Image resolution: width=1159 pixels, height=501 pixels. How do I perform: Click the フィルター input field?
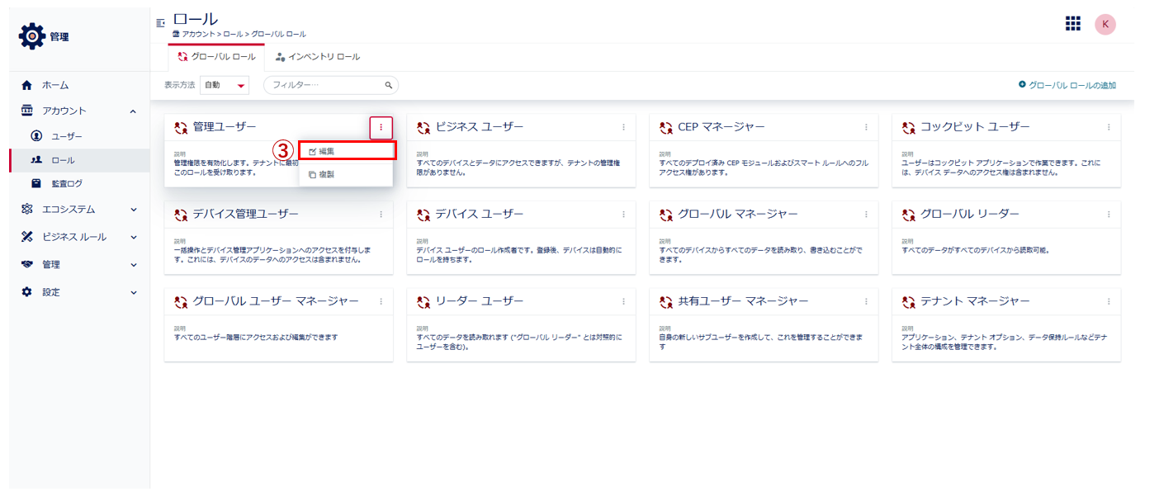point(324,85)
